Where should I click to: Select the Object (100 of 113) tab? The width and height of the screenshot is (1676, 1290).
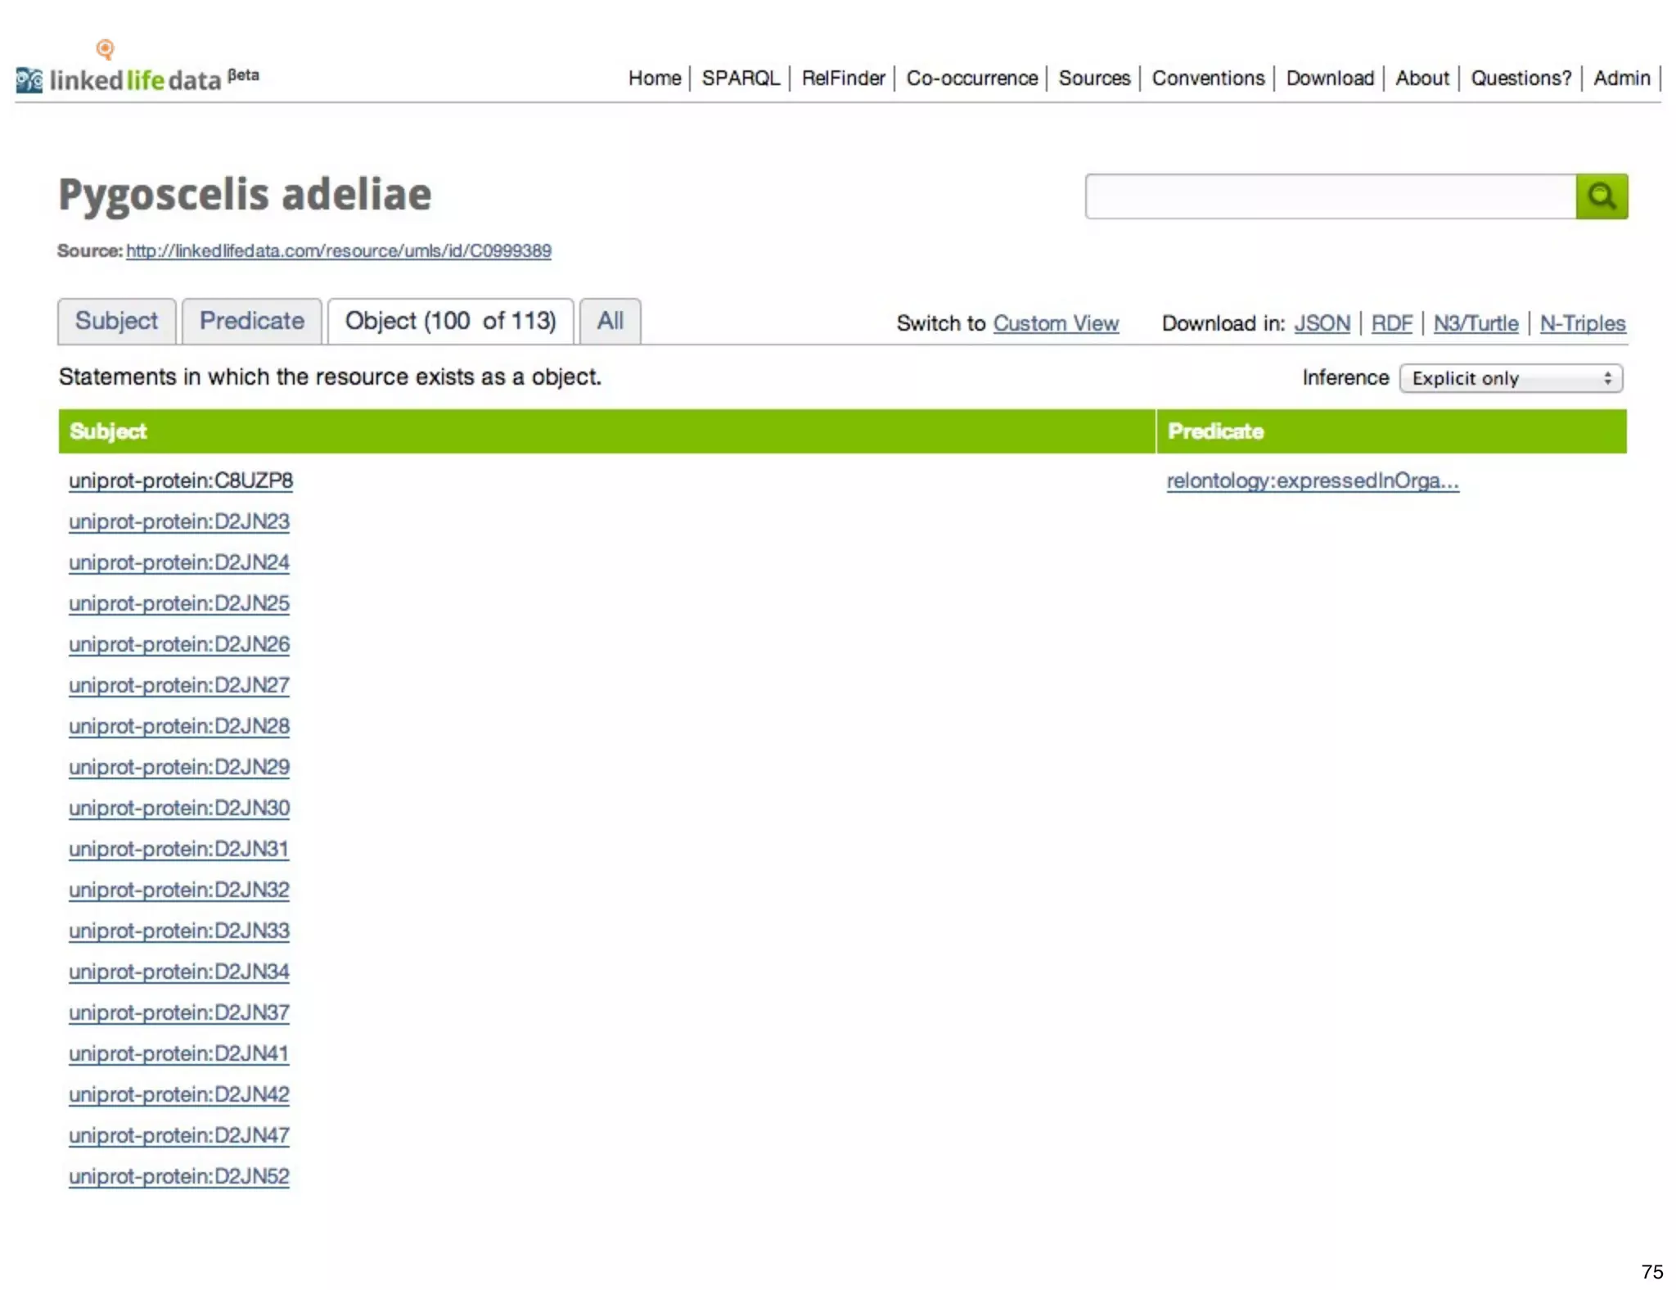pos(450,321)
